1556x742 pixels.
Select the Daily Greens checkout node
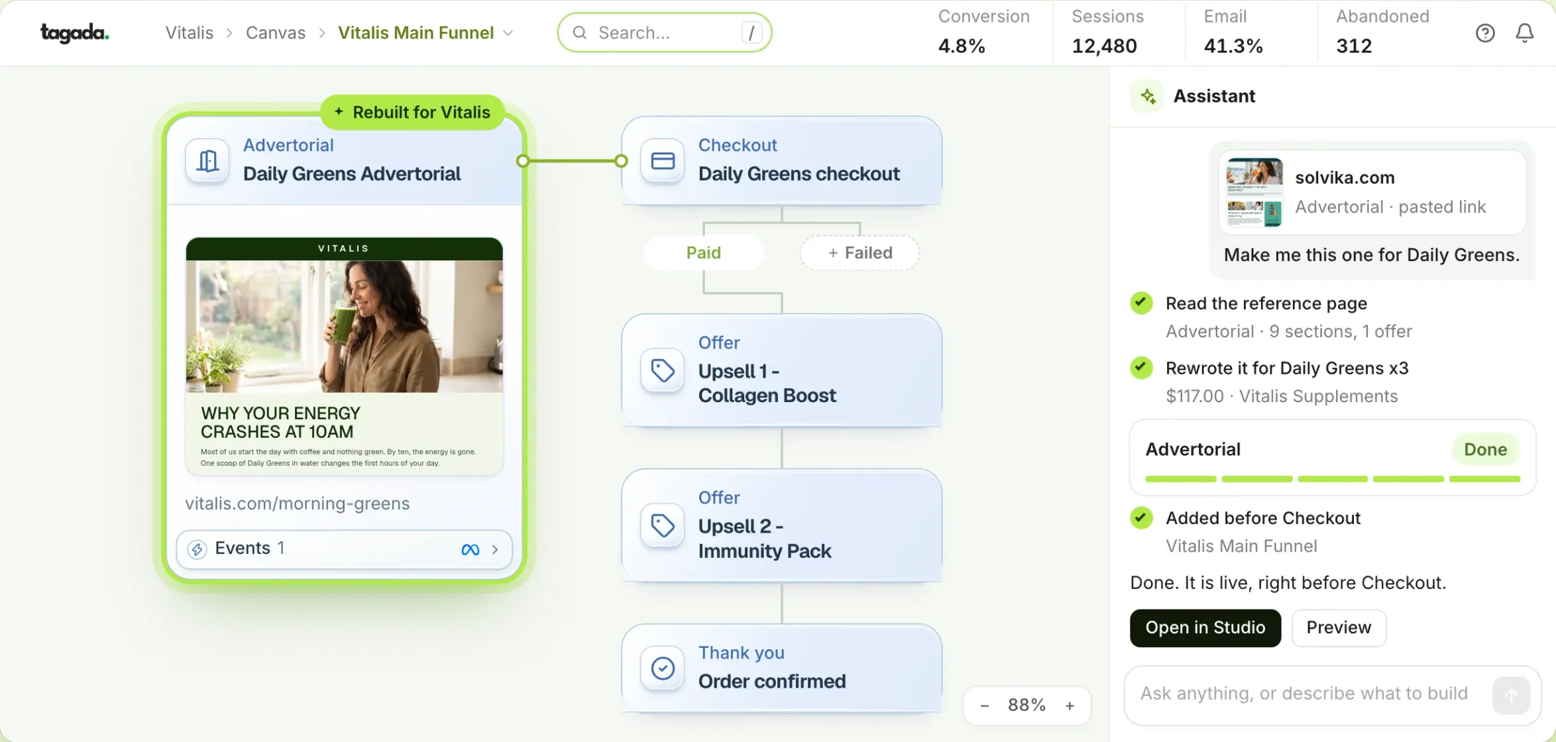(x=781, y=160)
